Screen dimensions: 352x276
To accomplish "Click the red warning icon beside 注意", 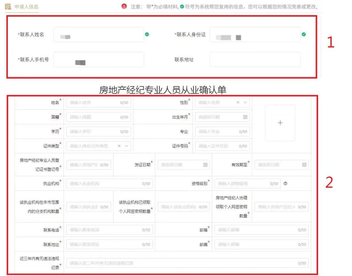I will 124,6.
